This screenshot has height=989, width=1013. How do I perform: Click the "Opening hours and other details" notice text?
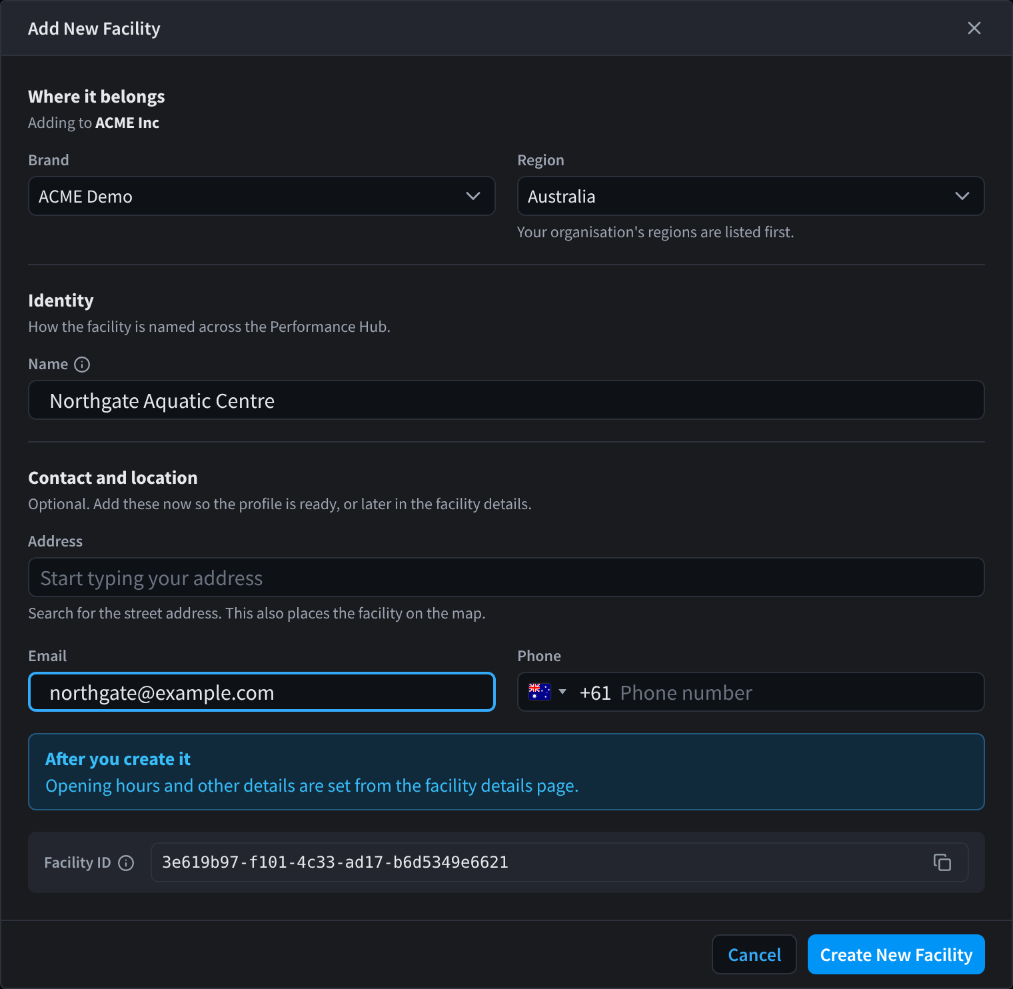click(x=312, y=786)
